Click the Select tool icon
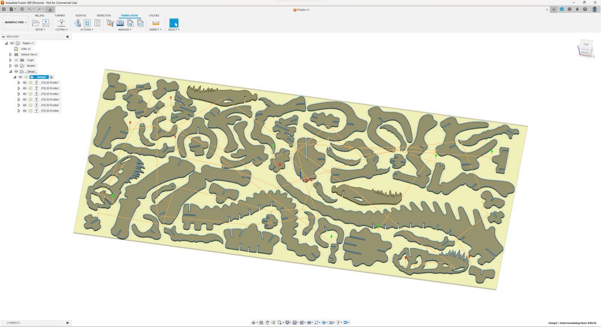This screenshot has width=601, height=327. [x=174, y=23]
